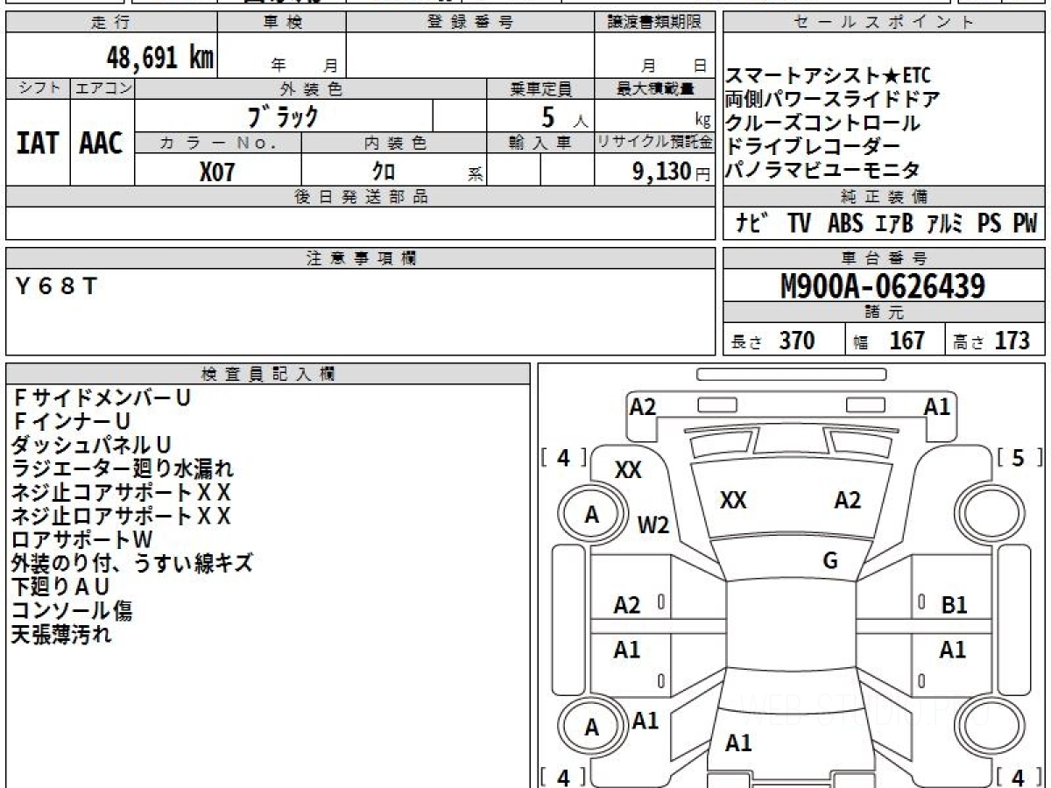The width and height of the screenshot is (1051, 788).
Task: Click inspector note ダッシュパネルU
Action: click(x=91, y=445)
